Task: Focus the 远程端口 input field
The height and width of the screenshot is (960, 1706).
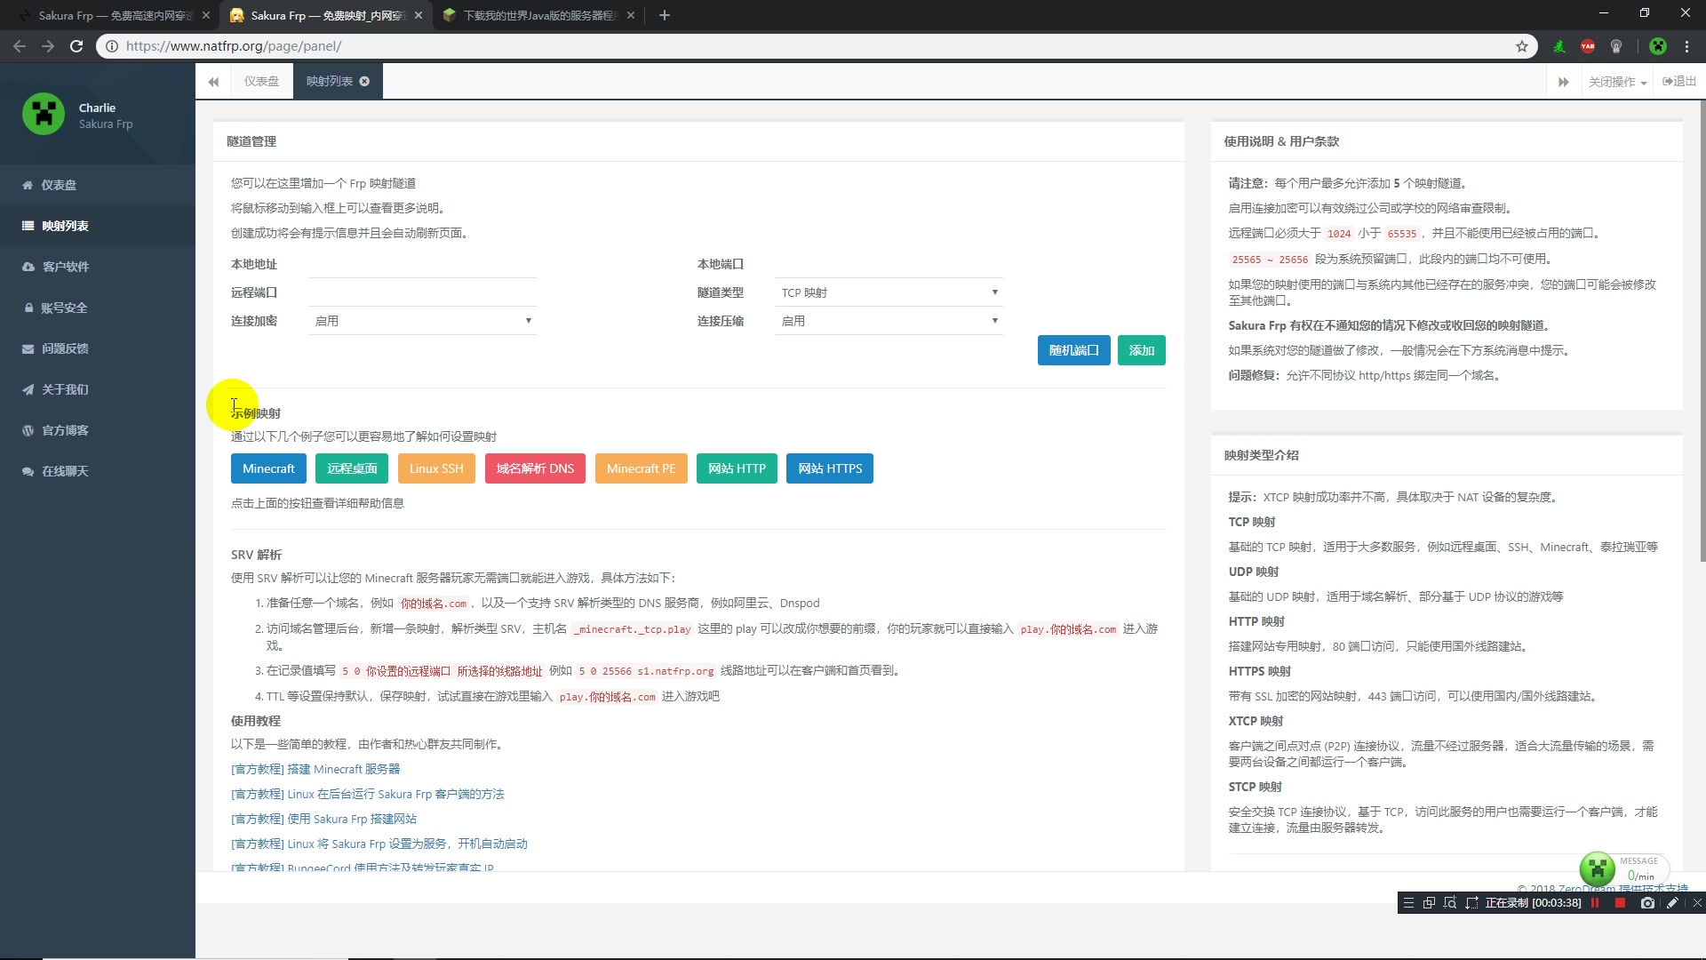Action: coord(423,292)
